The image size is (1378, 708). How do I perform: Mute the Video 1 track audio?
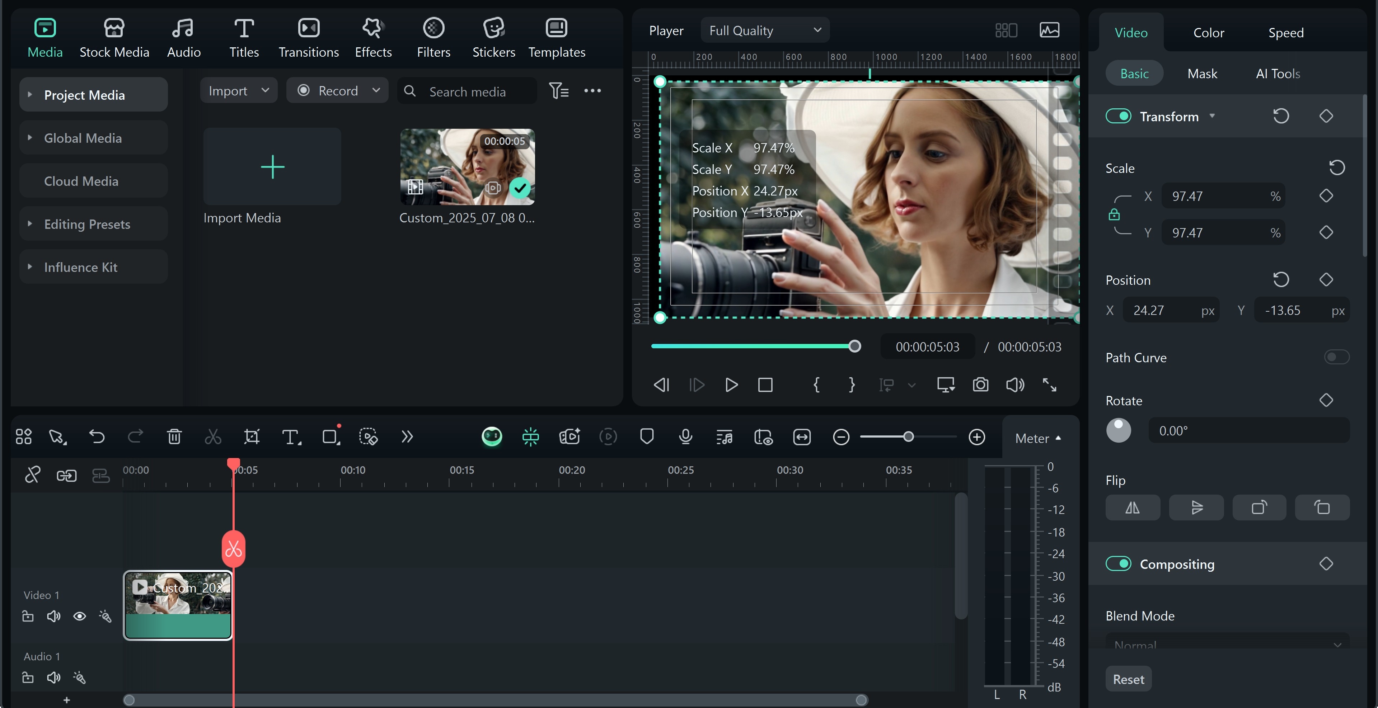53,617
